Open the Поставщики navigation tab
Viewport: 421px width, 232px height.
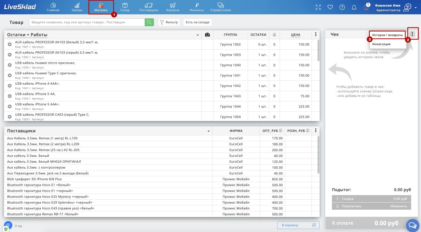[149, 7]
